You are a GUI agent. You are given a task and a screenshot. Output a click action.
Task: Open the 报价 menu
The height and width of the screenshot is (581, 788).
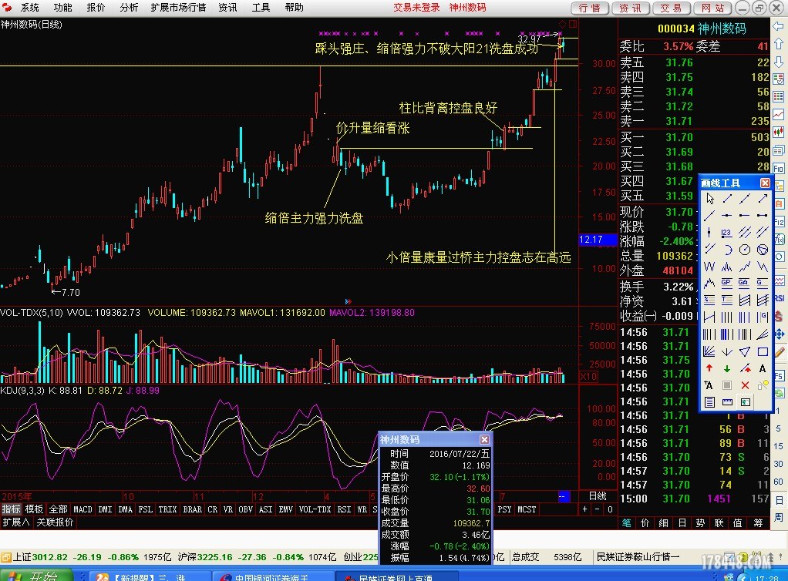tap(96, 8)
